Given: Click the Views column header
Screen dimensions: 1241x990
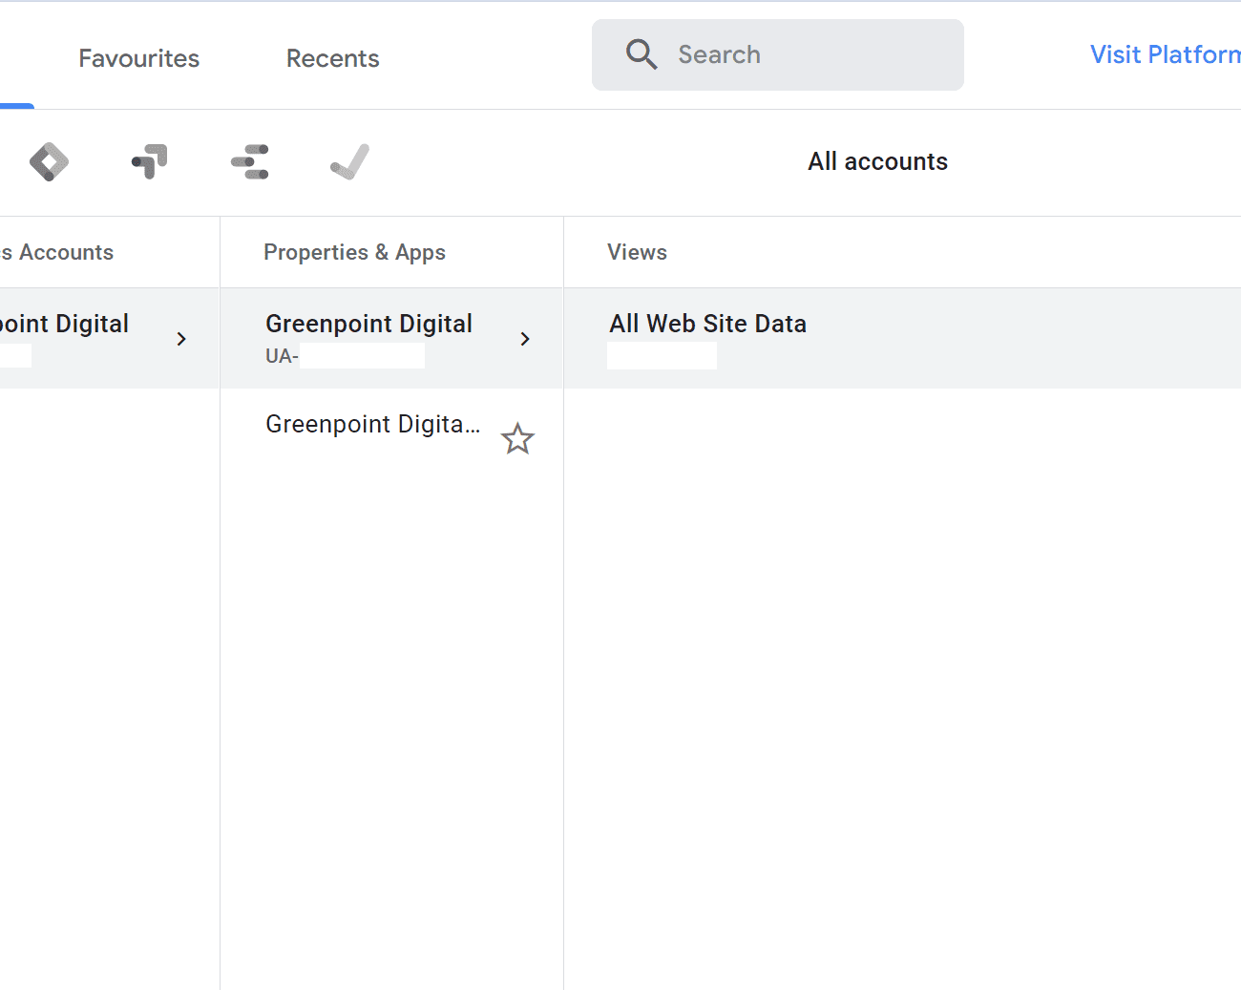Looking at the screenshot, I should (x=637, y=252).
